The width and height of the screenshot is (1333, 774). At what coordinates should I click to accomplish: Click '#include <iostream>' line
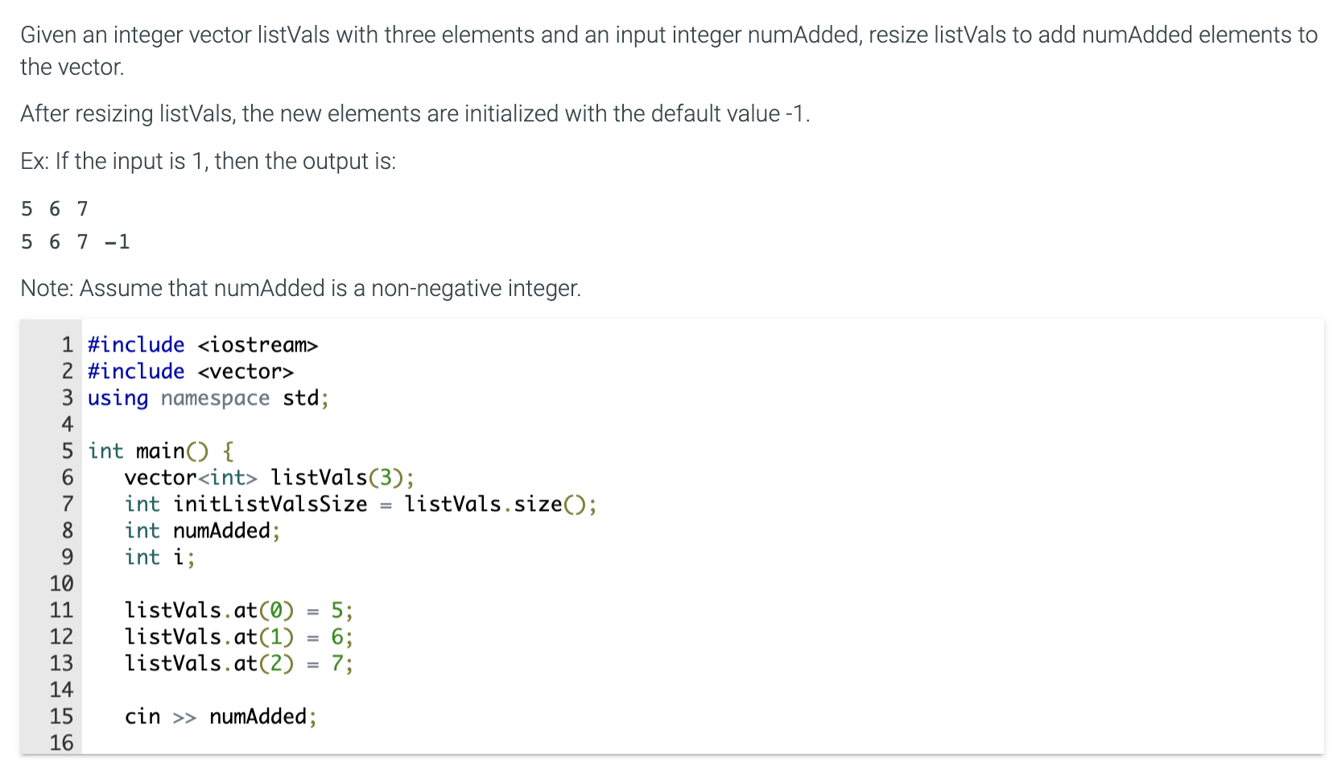click(203, 344)
